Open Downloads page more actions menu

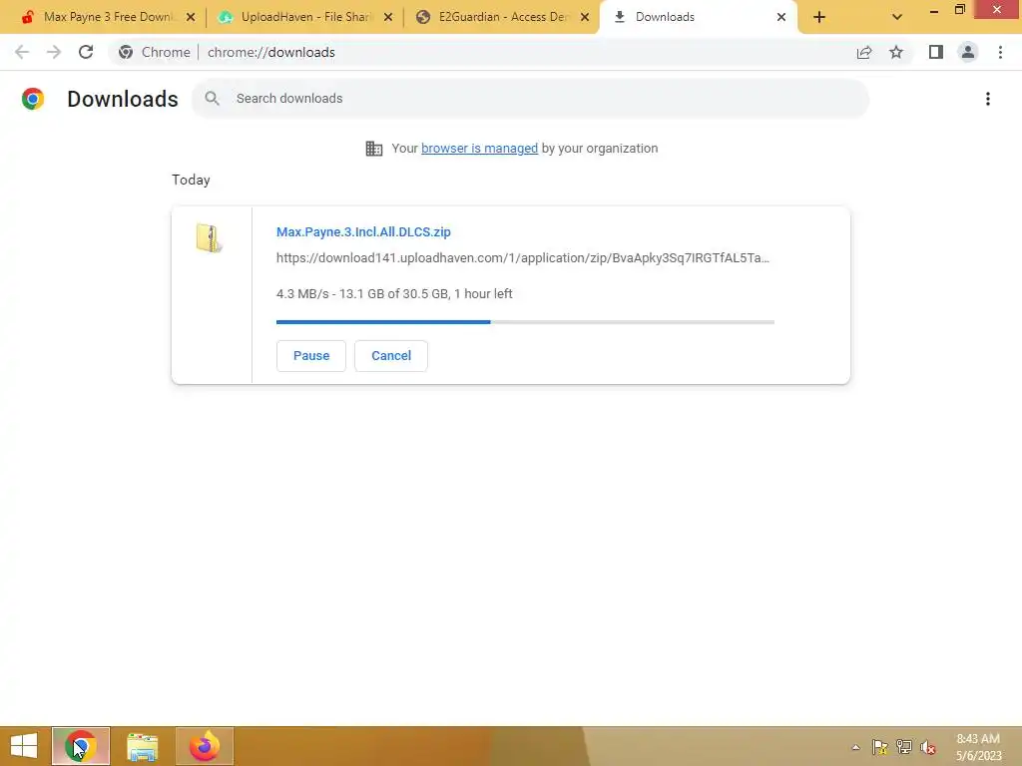988,99
